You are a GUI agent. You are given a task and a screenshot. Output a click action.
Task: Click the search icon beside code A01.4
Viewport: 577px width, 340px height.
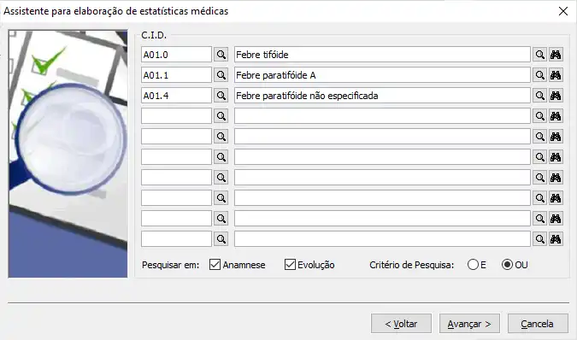point(221,96)
